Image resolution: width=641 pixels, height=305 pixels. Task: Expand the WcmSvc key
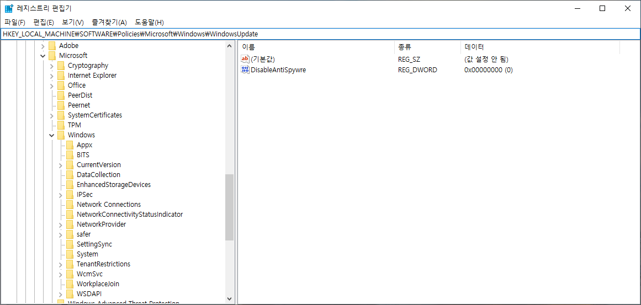point(61,274)
